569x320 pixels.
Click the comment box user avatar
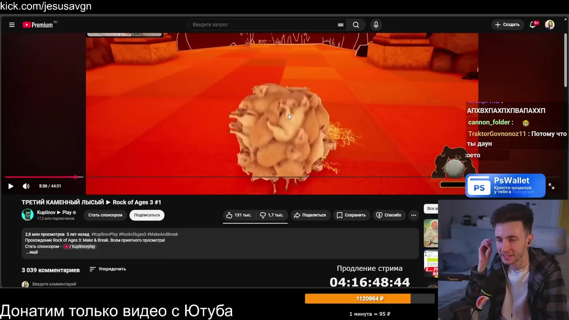(25, 284)
